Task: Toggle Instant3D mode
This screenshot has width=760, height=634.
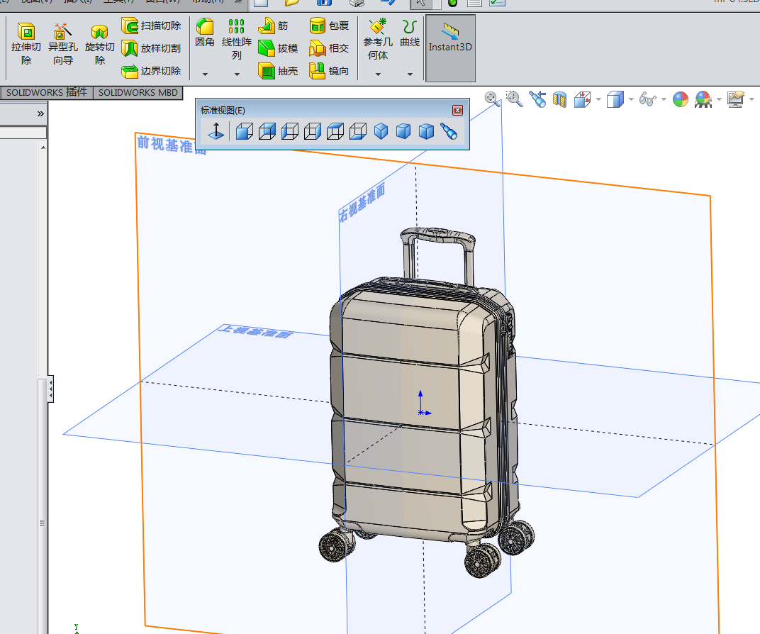Action: point(450,48)
